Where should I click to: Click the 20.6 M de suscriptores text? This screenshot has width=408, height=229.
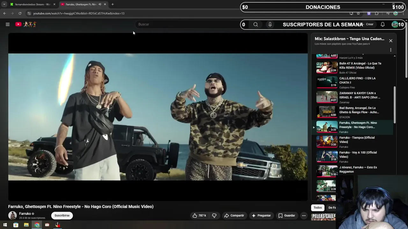point(32,218)
